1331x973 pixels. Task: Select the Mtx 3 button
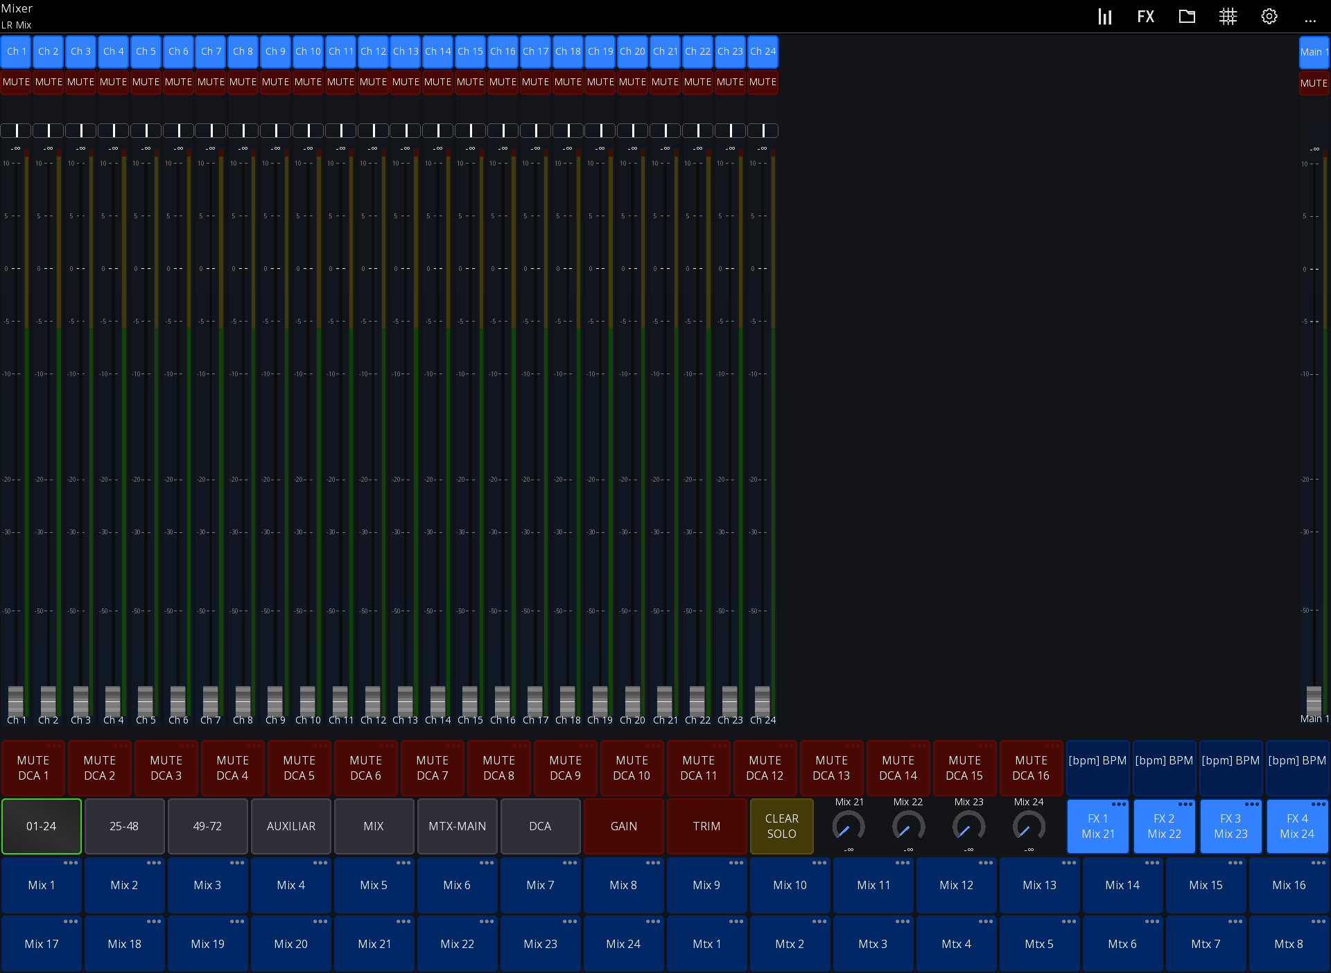pyautogui.click(x=873, y=944)
